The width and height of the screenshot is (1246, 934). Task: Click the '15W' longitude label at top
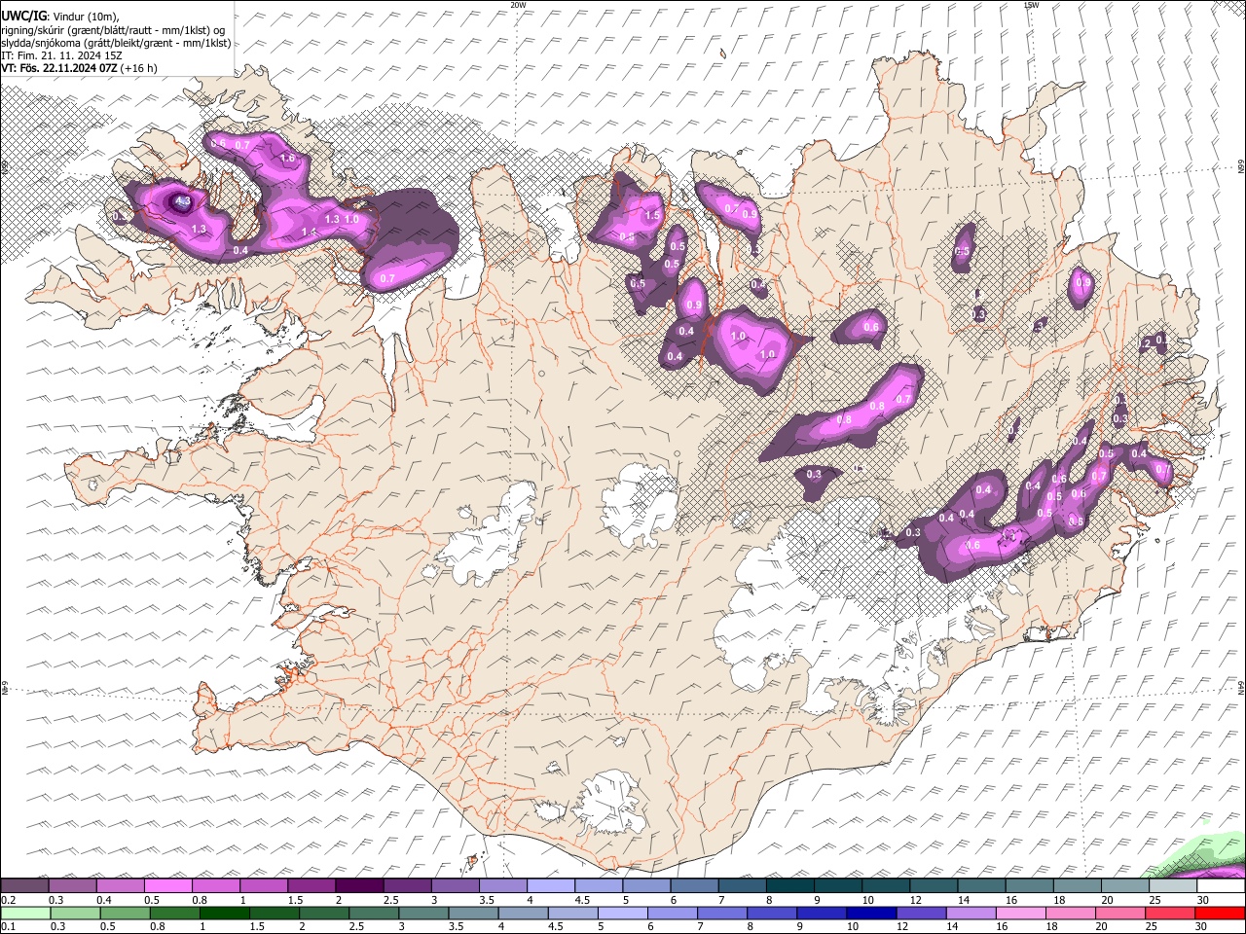click(x=1032, y=5)
